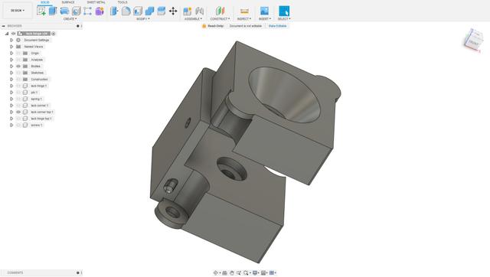The height and width of the screenshot is (277, 490).
Task: Collapse the root component tree
Action: [7, 34]
